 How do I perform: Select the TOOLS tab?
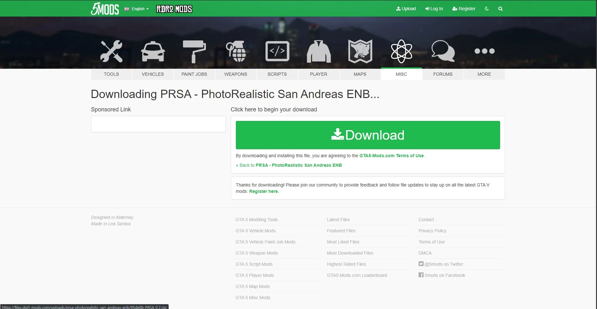pyautogui.click(x=111, y=74)
